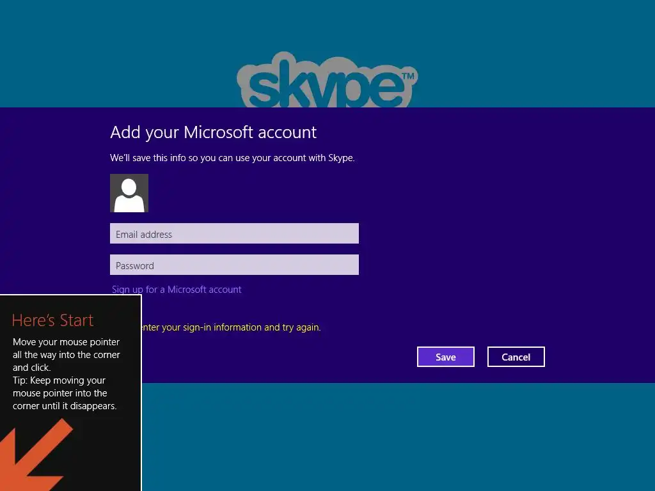Click the Email address input field

point(234,233)
